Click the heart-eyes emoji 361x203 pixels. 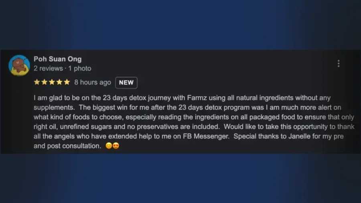tap(116, 146)
